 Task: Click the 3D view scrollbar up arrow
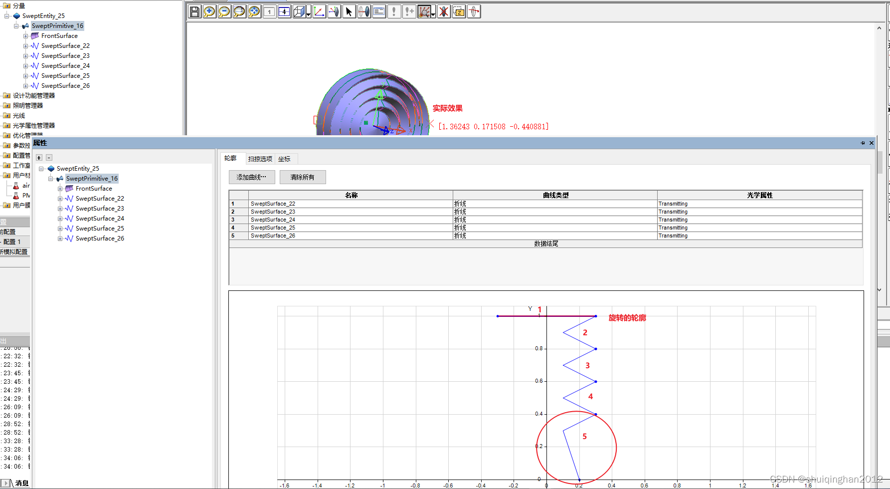click(x=879, y=28)
